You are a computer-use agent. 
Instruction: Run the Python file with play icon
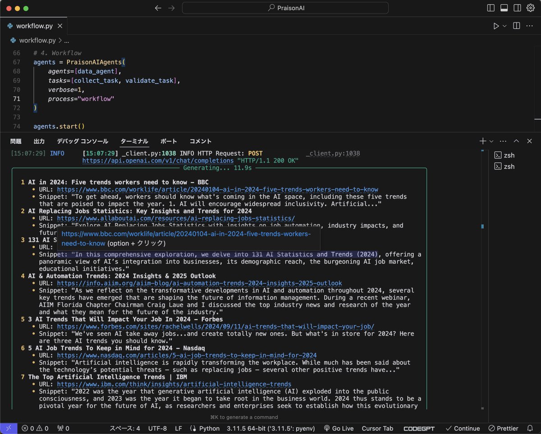click(x=496, y=26)
